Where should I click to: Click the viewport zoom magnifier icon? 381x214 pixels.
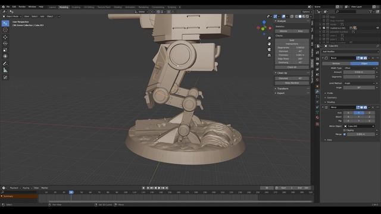(269, 38)
